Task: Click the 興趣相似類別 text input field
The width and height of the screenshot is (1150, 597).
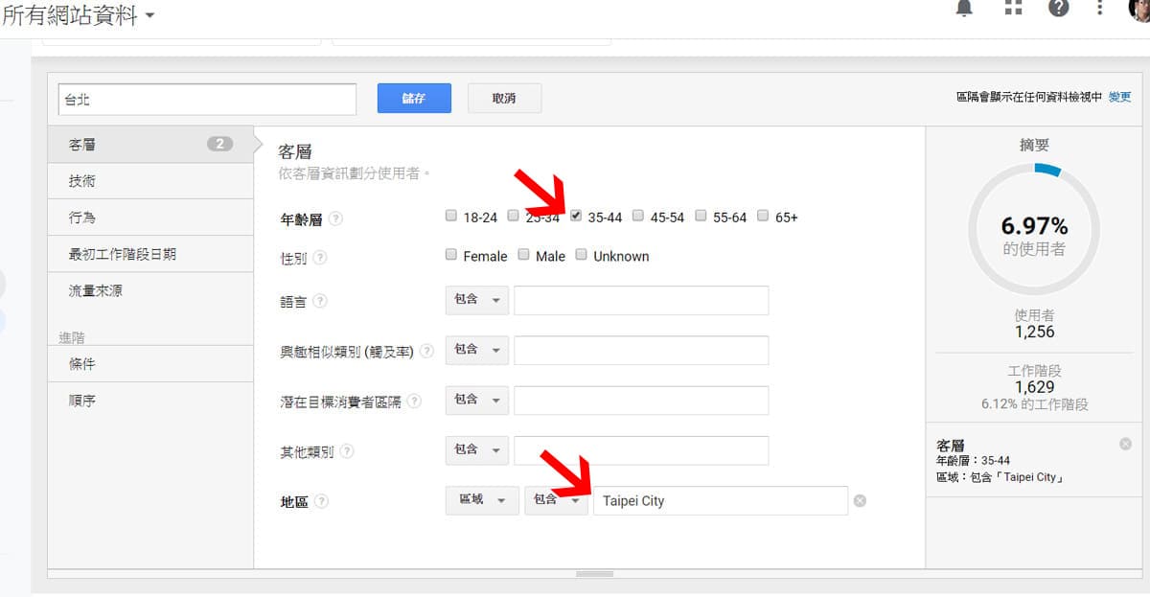Action: pyautogui.click(x=641, y=350)
